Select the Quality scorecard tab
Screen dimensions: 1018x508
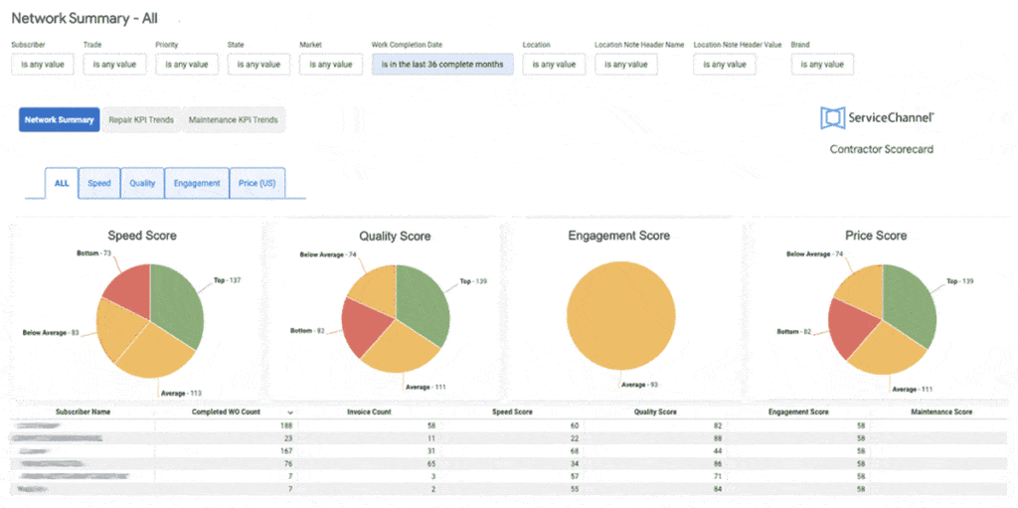pos(142,183)
